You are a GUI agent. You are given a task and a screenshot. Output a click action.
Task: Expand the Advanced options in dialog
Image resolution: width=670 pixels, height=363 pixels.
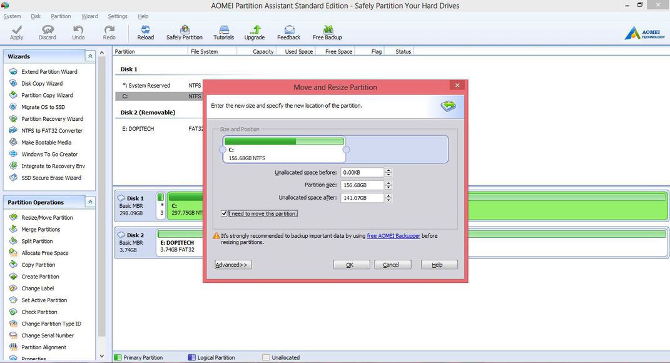tap(233, 265)
